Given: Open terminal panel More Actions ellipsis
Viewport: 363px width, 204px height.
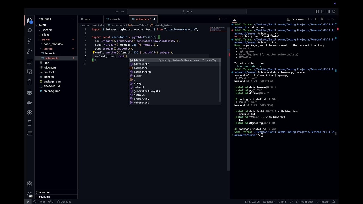Looking at the screenshot, I should click(328, 19).
